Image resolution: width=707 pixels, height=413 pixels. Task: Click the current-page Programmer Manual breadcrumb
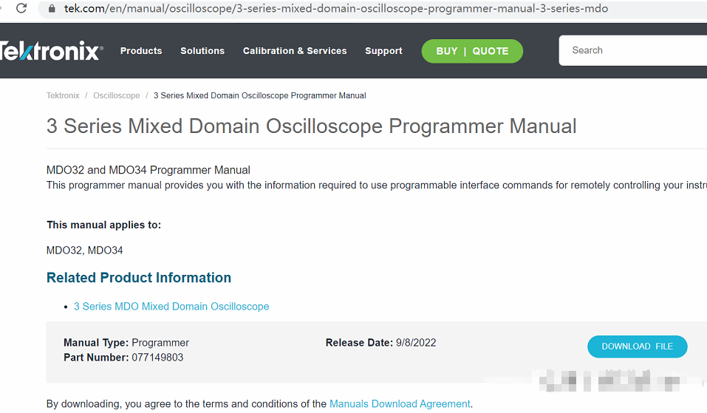(x=259, y=96)
